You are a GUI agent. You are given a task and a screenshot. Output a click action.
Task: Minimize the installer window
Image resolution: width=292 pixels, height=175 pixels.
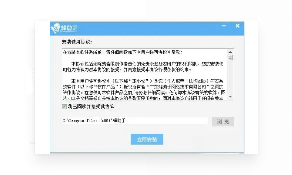click(x=224, y=26)
